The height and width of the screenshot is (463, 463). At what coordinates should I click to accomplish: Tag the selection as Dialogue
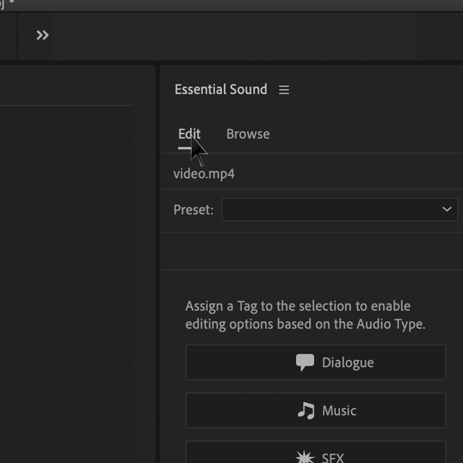click(316, 362)
